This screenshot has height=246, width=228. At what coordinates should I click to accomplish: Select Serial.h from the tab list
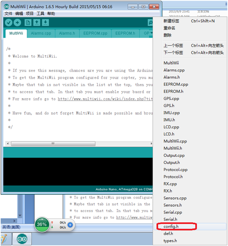coord(190,219)
